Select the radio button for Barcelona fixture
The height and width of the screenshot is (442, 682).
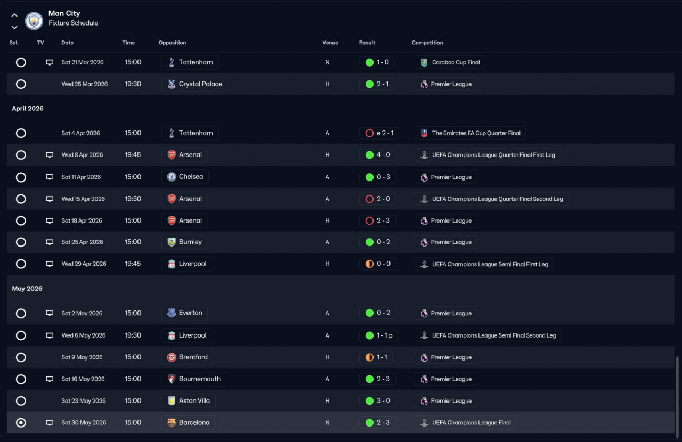click(x=21, y=423)
